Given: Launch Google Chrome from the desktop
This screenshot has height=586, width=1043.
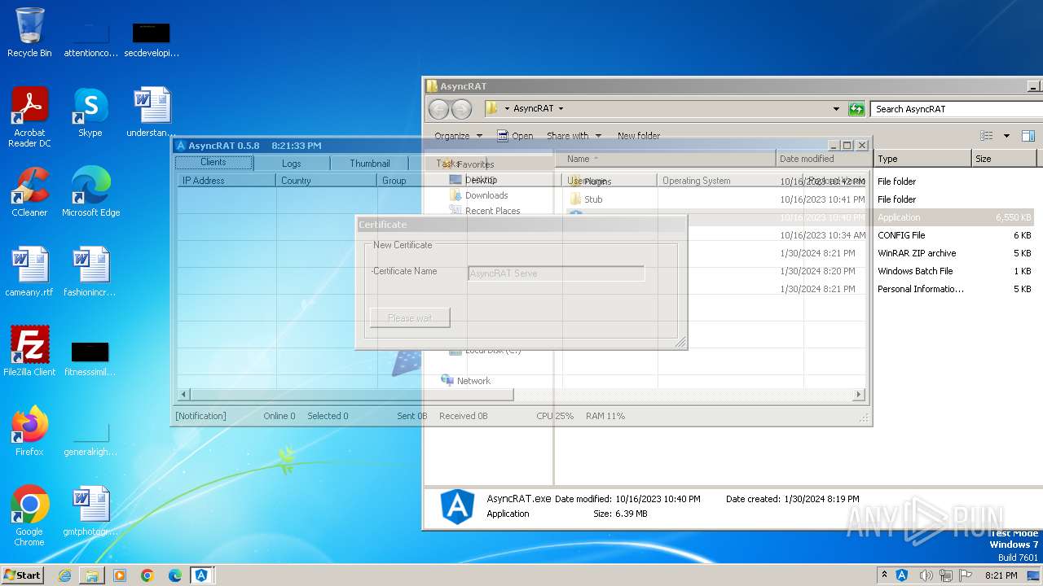Looking at the screenshot, I should point(29,516).
